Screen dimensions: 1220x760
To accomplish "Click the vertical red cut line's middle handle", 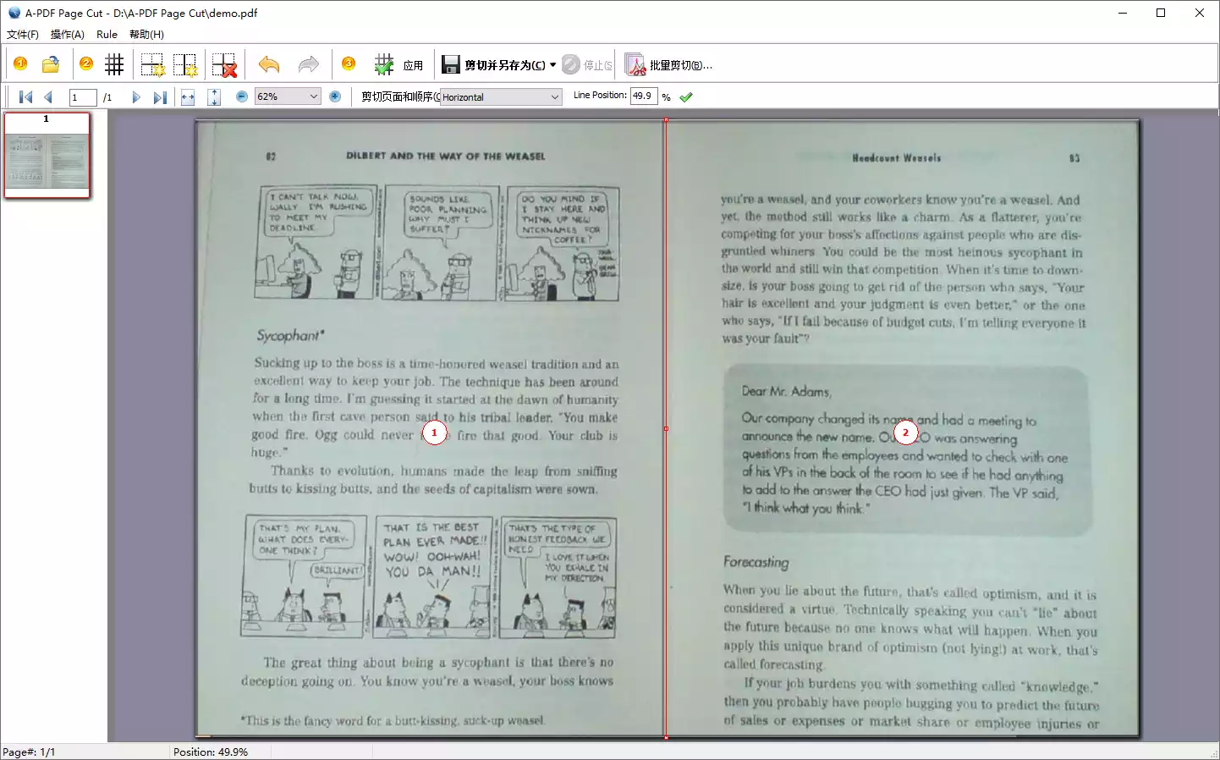I will (666, 428).
